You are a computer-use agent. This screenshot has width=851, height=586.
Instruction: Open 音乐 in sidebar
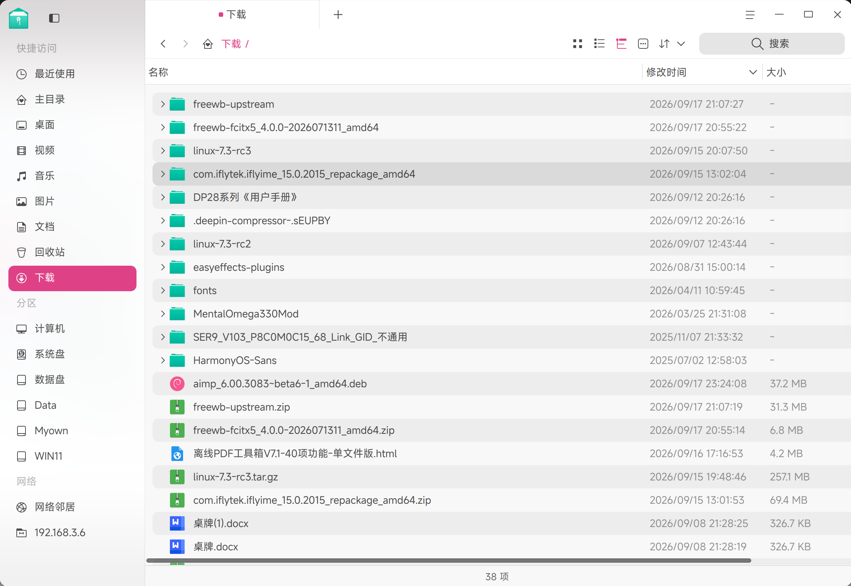click(x=72, y=175)
